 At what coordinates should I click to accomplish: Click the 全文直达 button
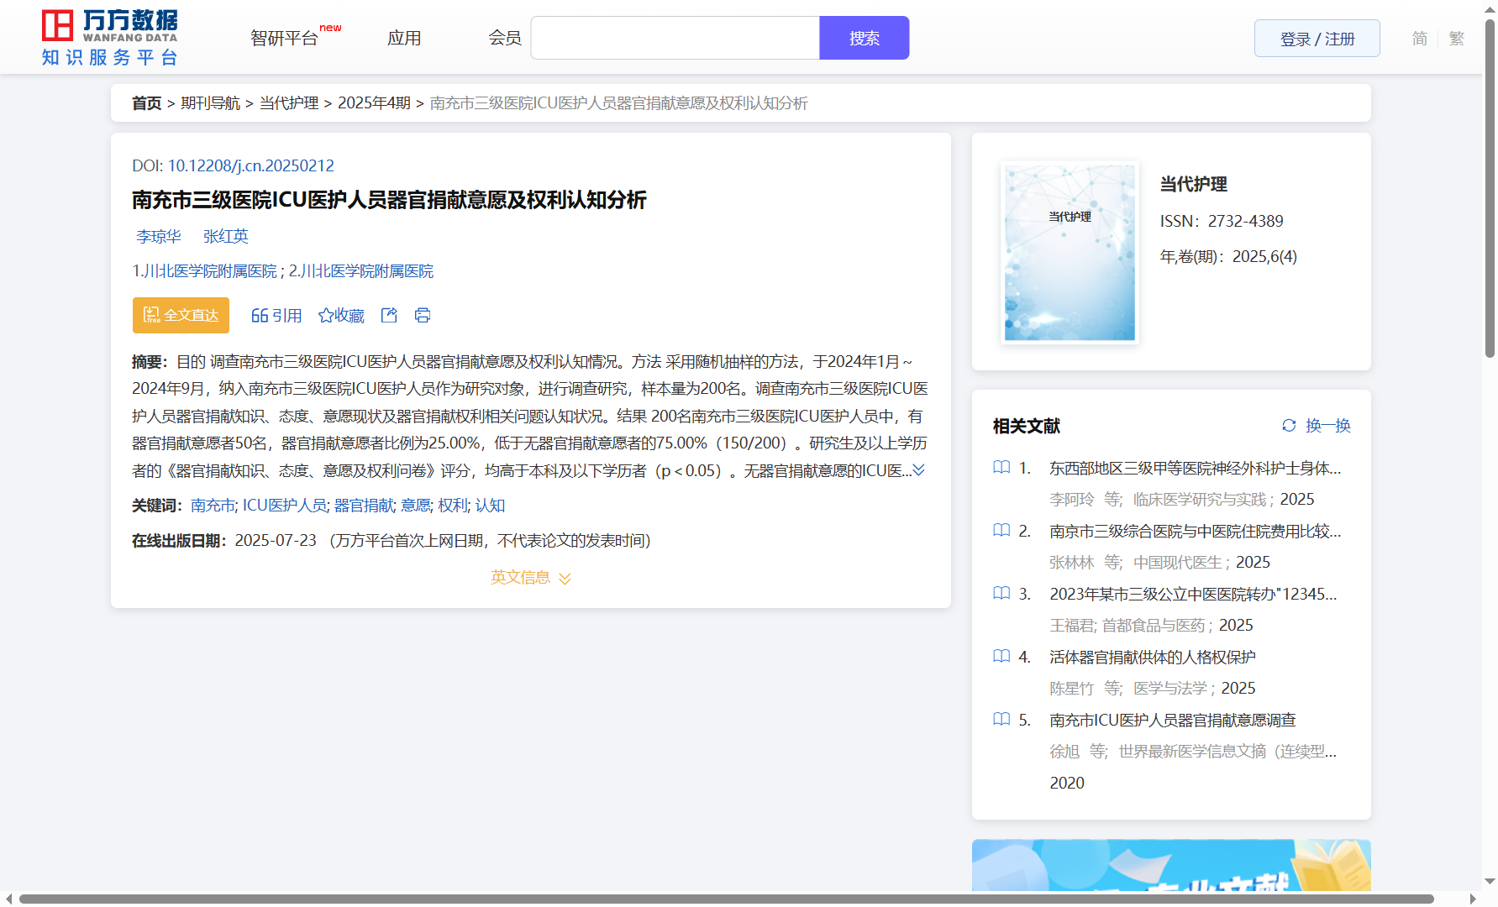pyautogui.click(x=181, y=316)
